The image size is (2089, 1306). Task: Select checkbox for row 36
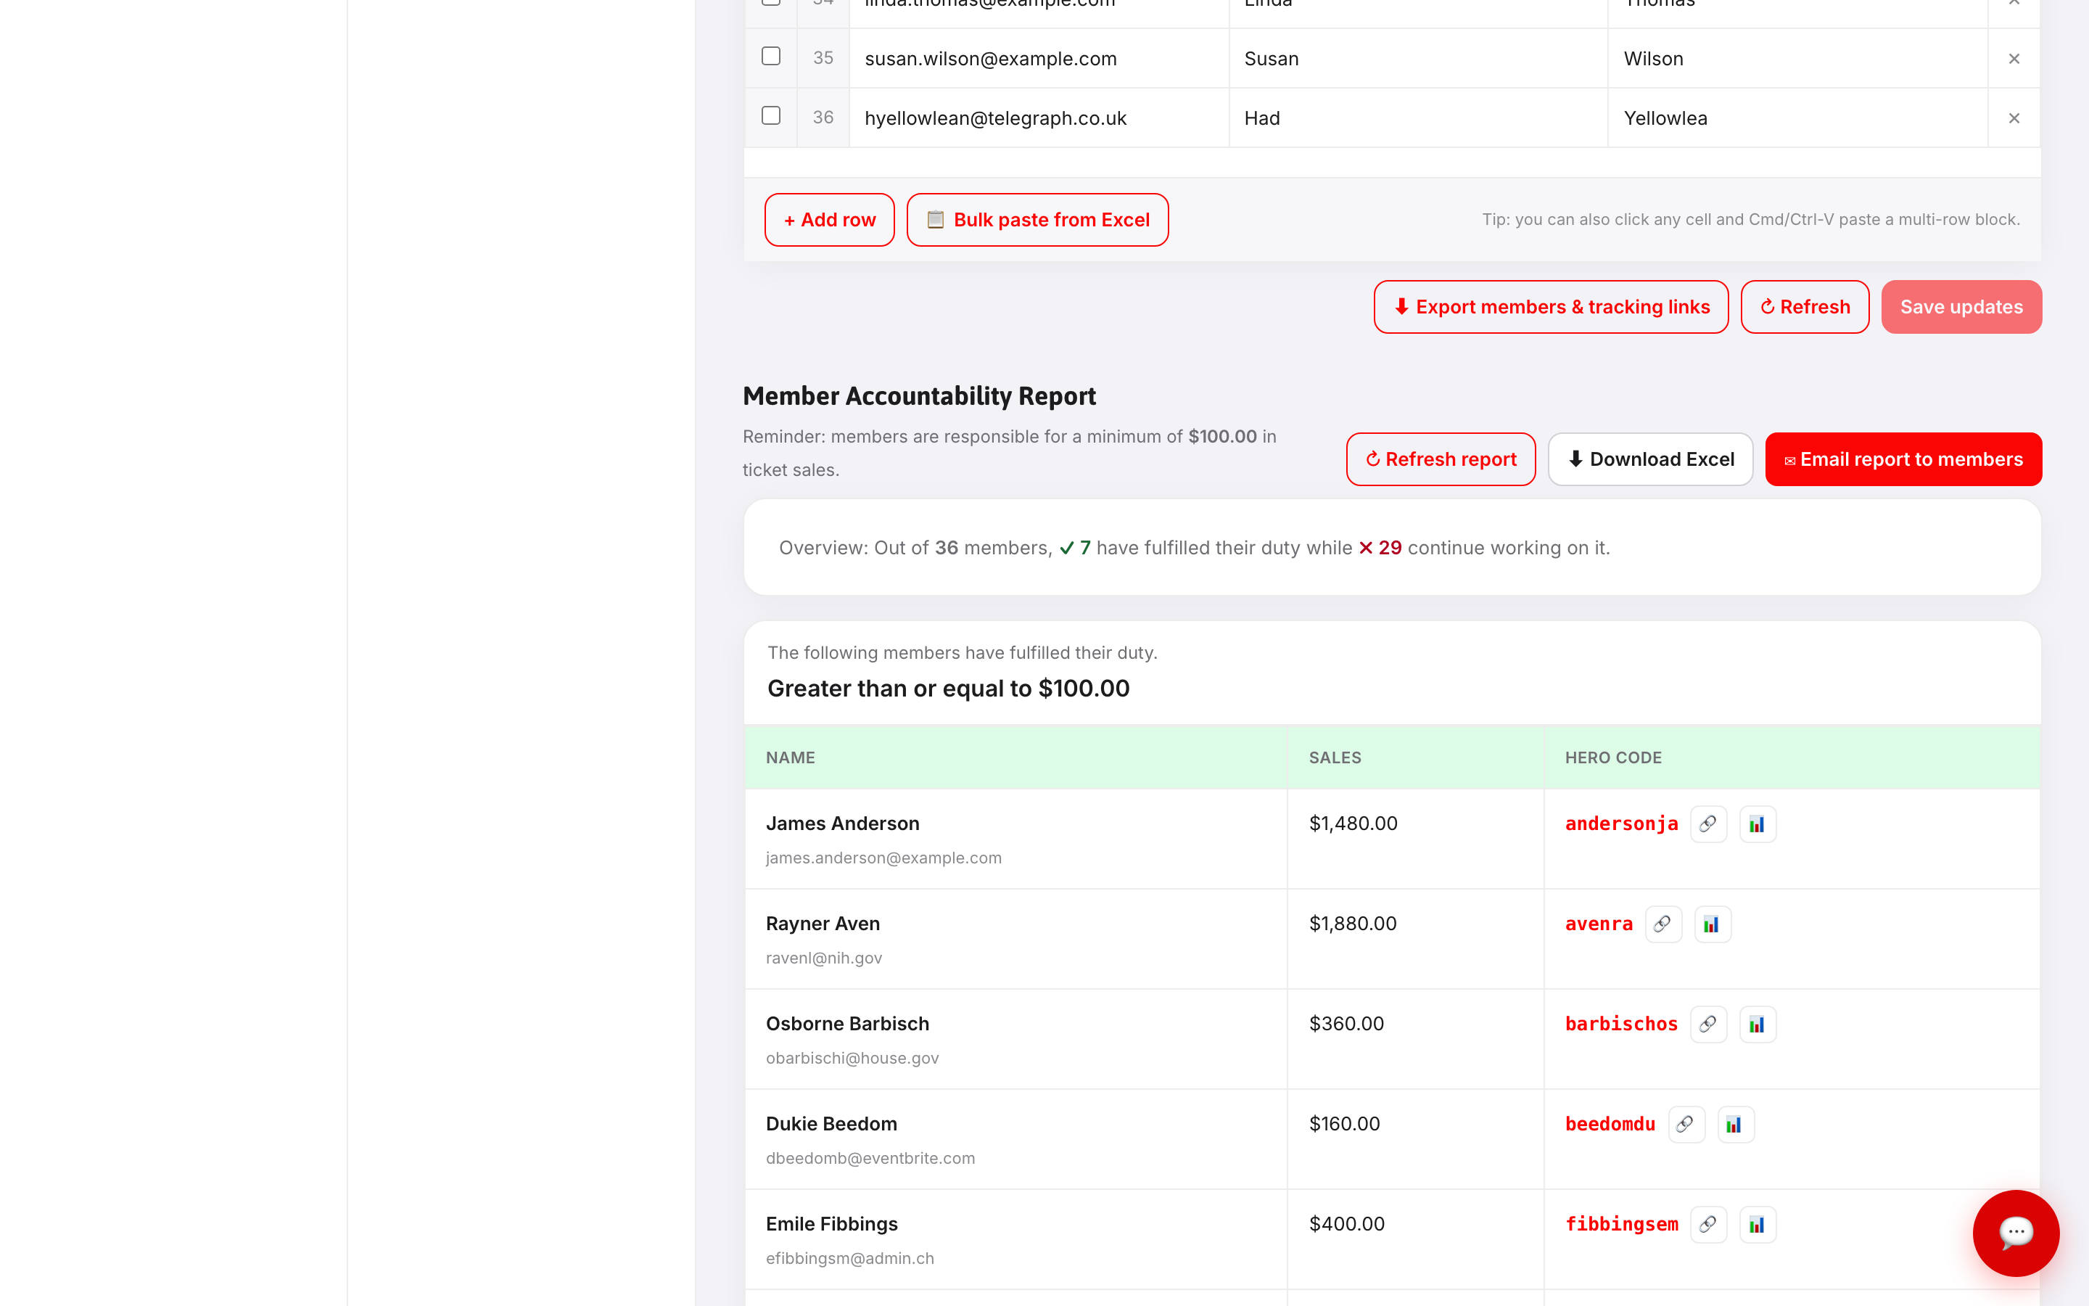pyautogui.click(x=771, y=116)
